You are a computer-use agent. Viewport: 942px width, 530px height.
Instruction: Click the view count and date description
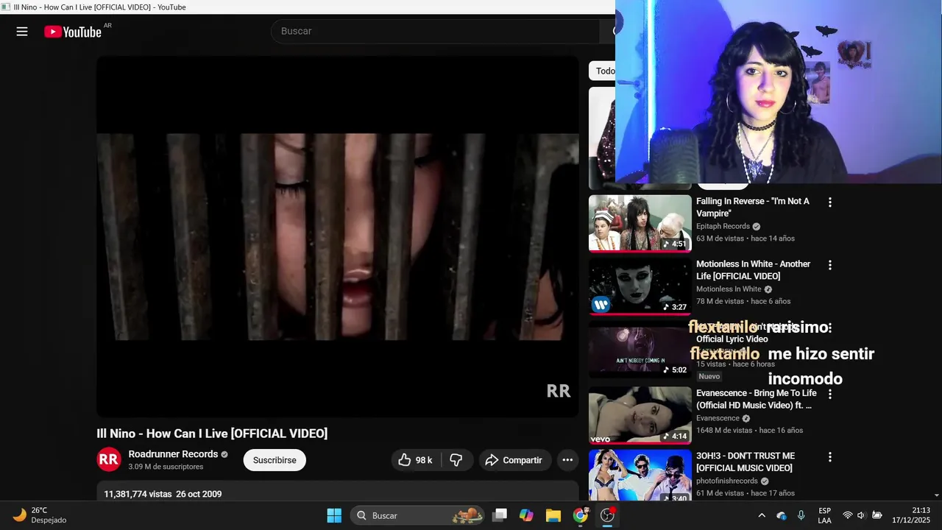pos(163,494)
